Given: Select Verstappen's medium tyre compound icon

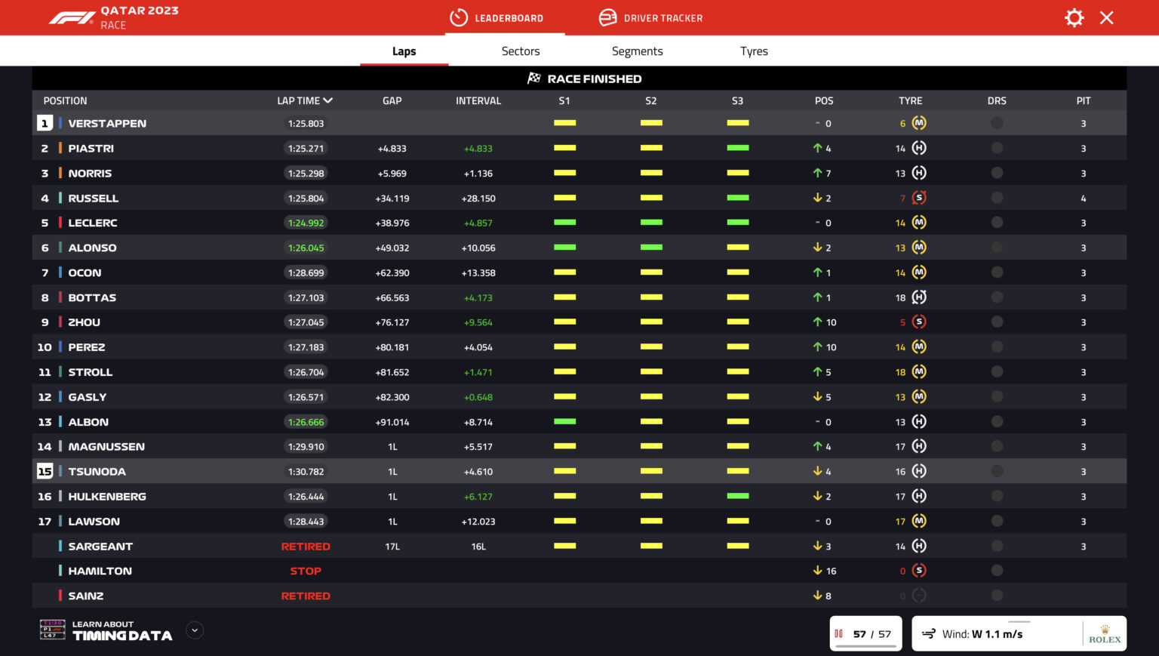Looking at the screenshot, I should (x=919, y=122).
